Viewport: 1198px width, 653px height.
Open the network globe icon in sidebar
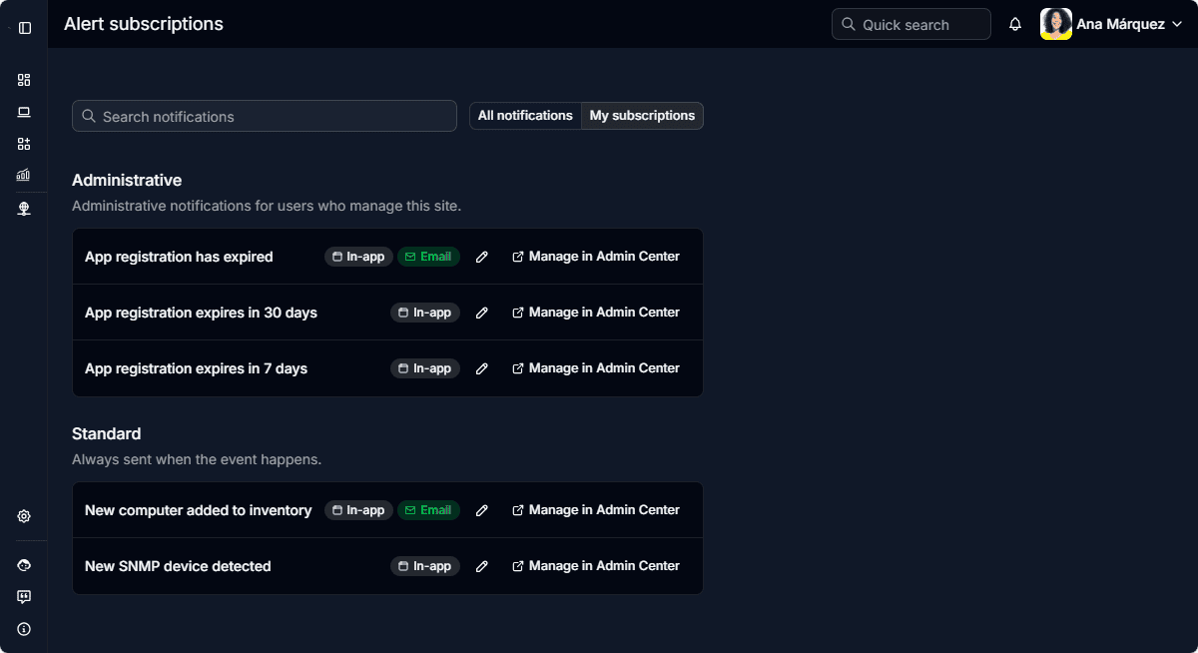(x=24, y=209)
